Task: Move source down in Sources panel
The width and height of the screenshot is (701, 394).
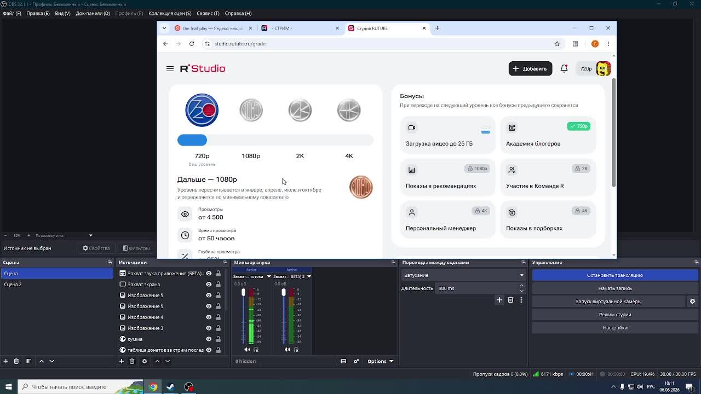Action: [168, 361]
